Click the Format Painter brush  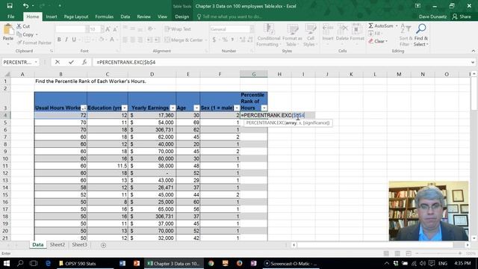tap(19, 43)
